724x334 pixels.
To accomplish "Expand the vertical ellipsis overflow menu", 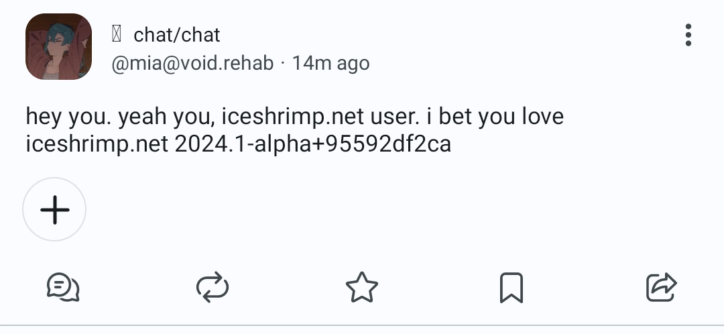I will tap(688, 35).
